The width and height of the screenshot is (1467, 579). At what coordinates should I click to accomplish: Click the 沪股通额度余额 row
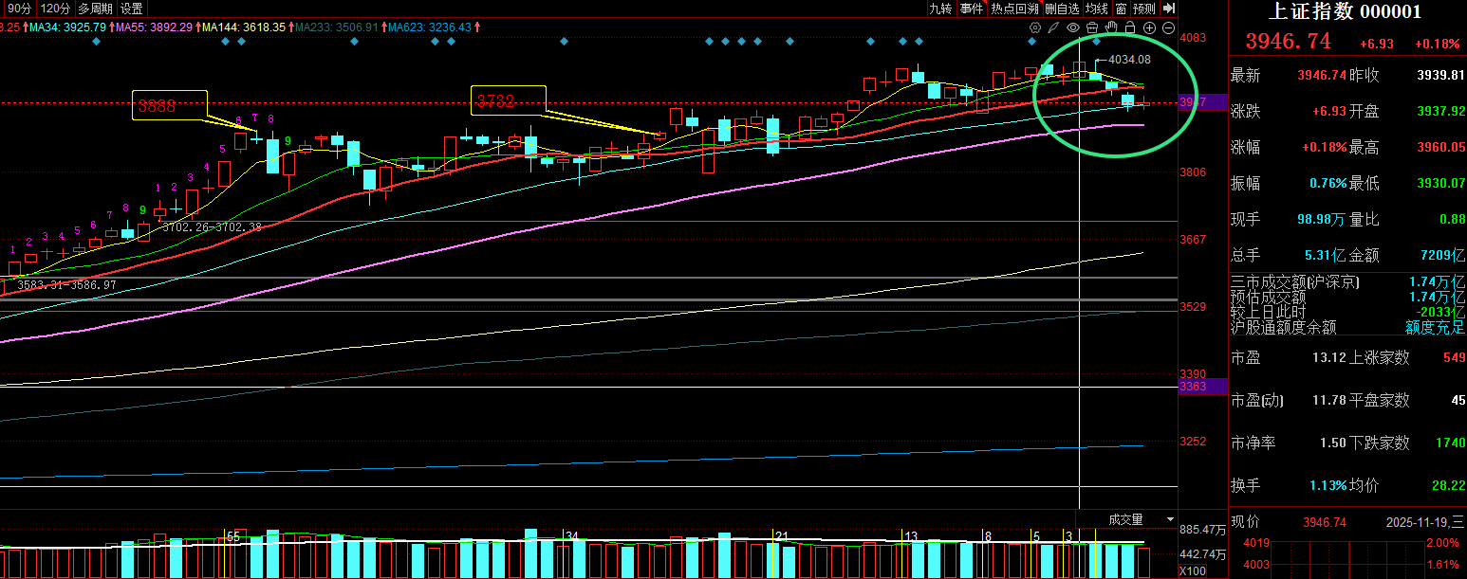coord(1347,328)
